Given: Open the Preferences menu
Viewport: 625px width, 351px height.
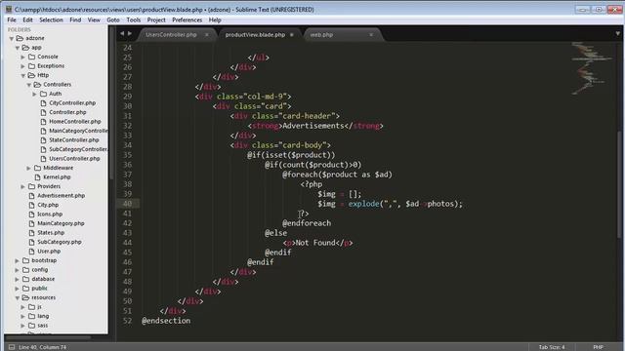Looking at the screenshot, I should 187,19.
